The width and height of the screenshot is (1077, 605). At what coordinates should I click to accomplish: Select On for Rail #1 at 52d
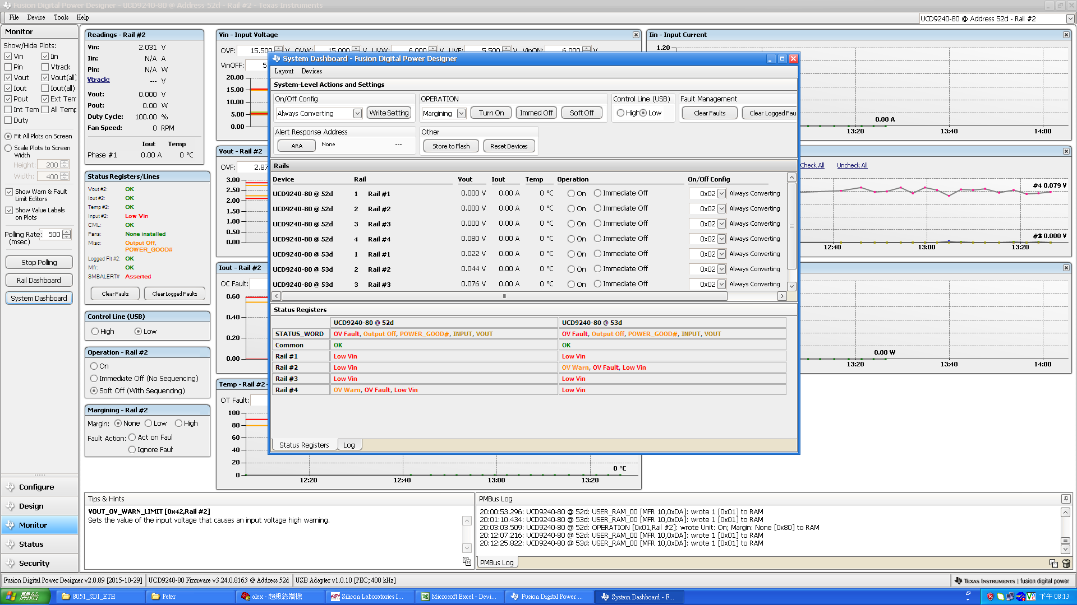click(571, 193)
